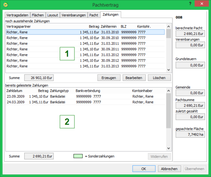Click the berechnete Pacht value field
Image resolution: width=211 pixels, height=177 pixels.
(190, 34)
